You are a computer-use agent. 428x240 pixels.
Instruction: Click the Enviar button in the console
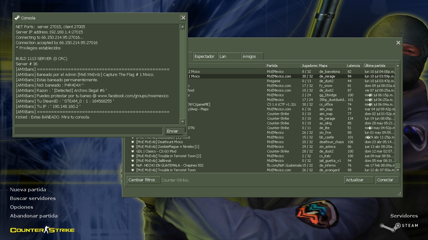pyautogui.click(x=175, y=131)
